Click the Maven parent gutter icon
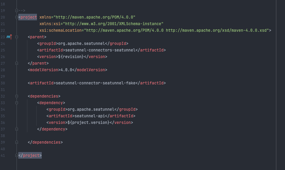Screen dimensions: 285x170 [9, 37]
